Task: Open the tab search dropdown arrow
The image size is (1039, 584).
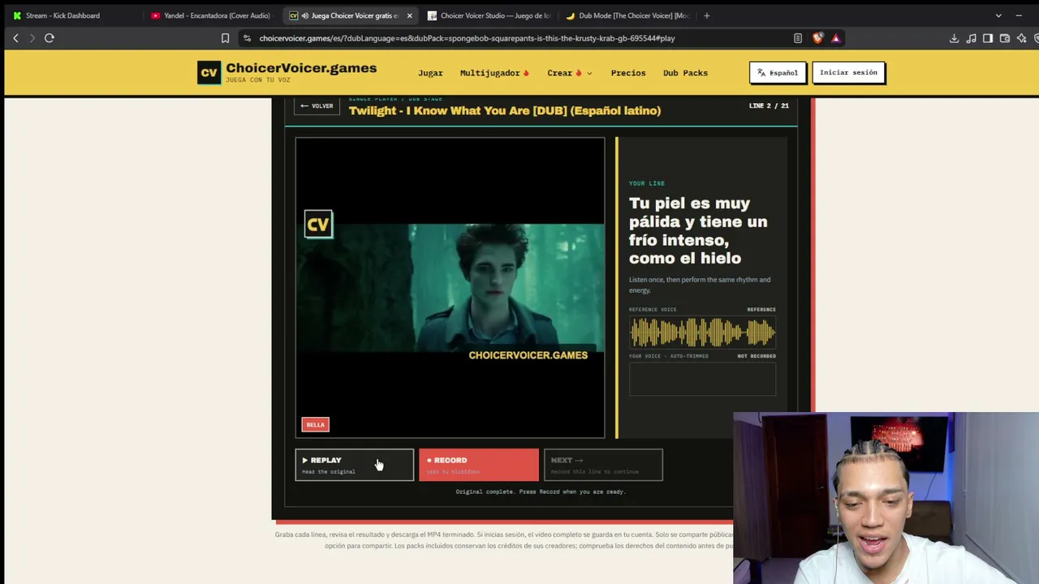Action: (x=998, y=15)
